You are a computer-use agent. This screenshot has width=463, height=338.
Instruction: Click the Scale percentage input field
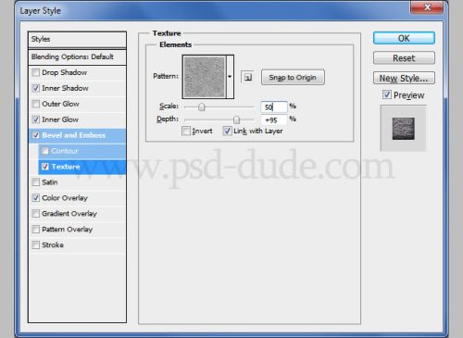tap(273, 106)
